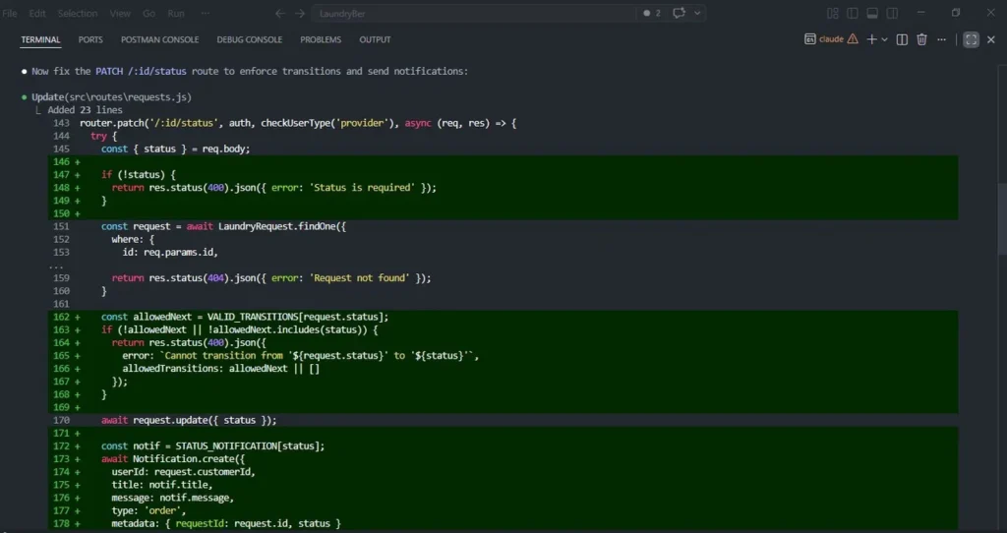Go back with the left arrow
The width and height of the screenshot is (1007, 533).
(280, 14)
